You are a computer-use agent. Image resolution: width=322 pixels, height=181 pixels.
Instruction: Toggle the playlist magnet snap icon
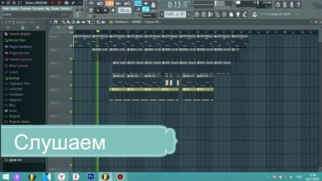(x=56, y=22)
